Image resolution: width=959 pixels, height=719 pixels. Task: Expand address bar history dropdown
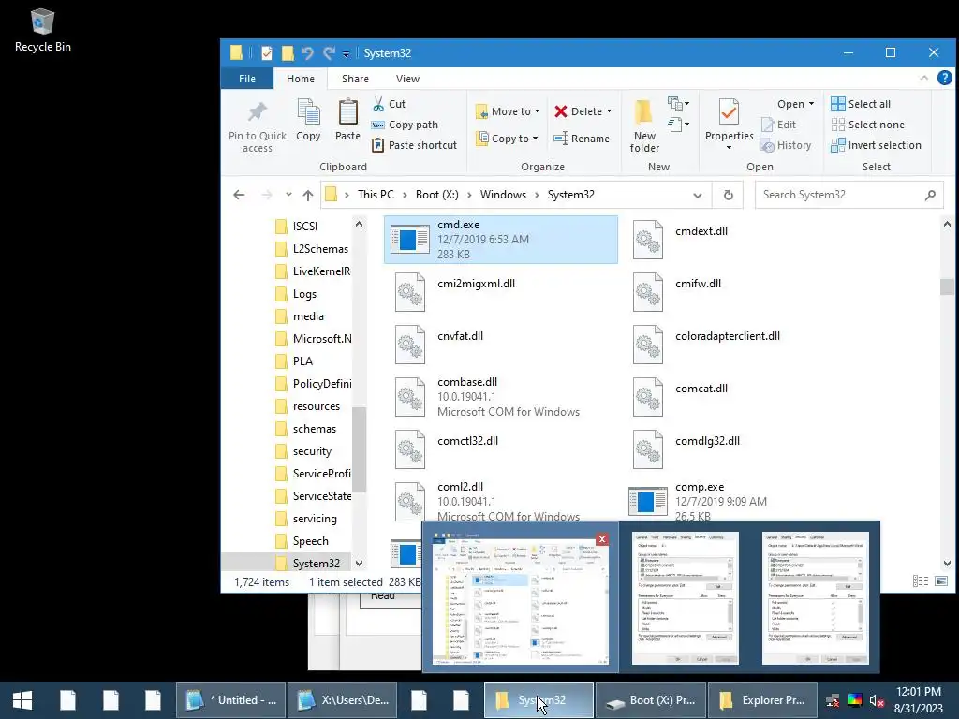(x=697, y=196)
